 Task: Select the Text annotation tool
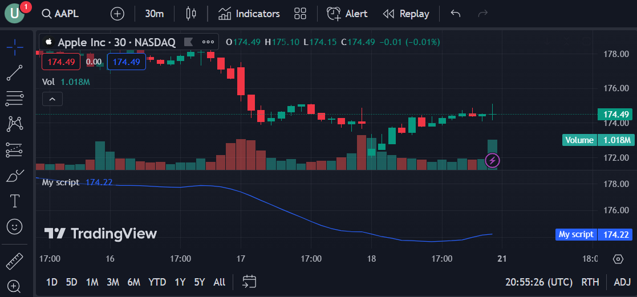[15, 201]
